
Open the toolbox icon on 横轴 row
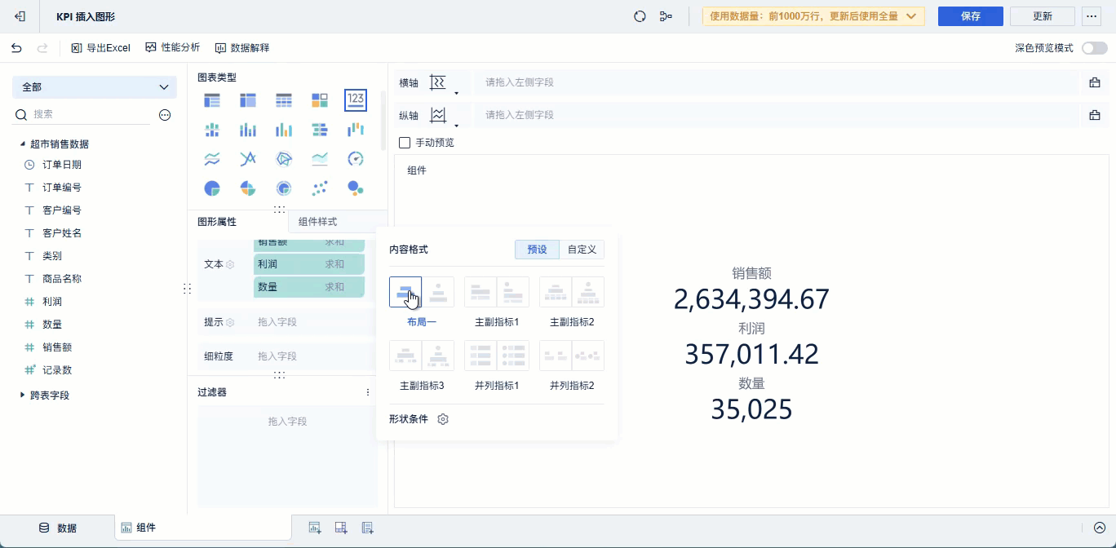coord(1095,82)
